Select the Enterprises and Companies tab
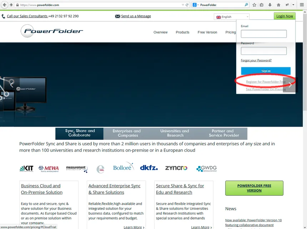The height and width of the screenshot is (229, 307). point(127,133)
